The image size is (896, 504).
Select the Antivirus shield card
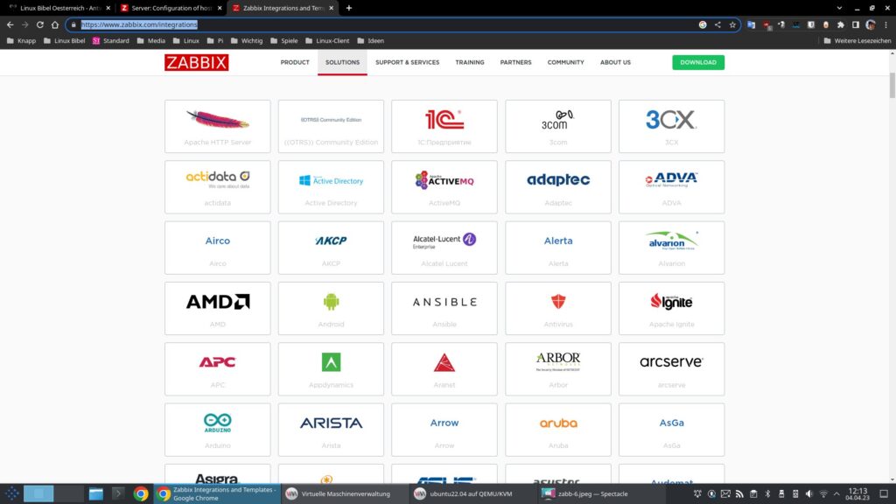557,308
